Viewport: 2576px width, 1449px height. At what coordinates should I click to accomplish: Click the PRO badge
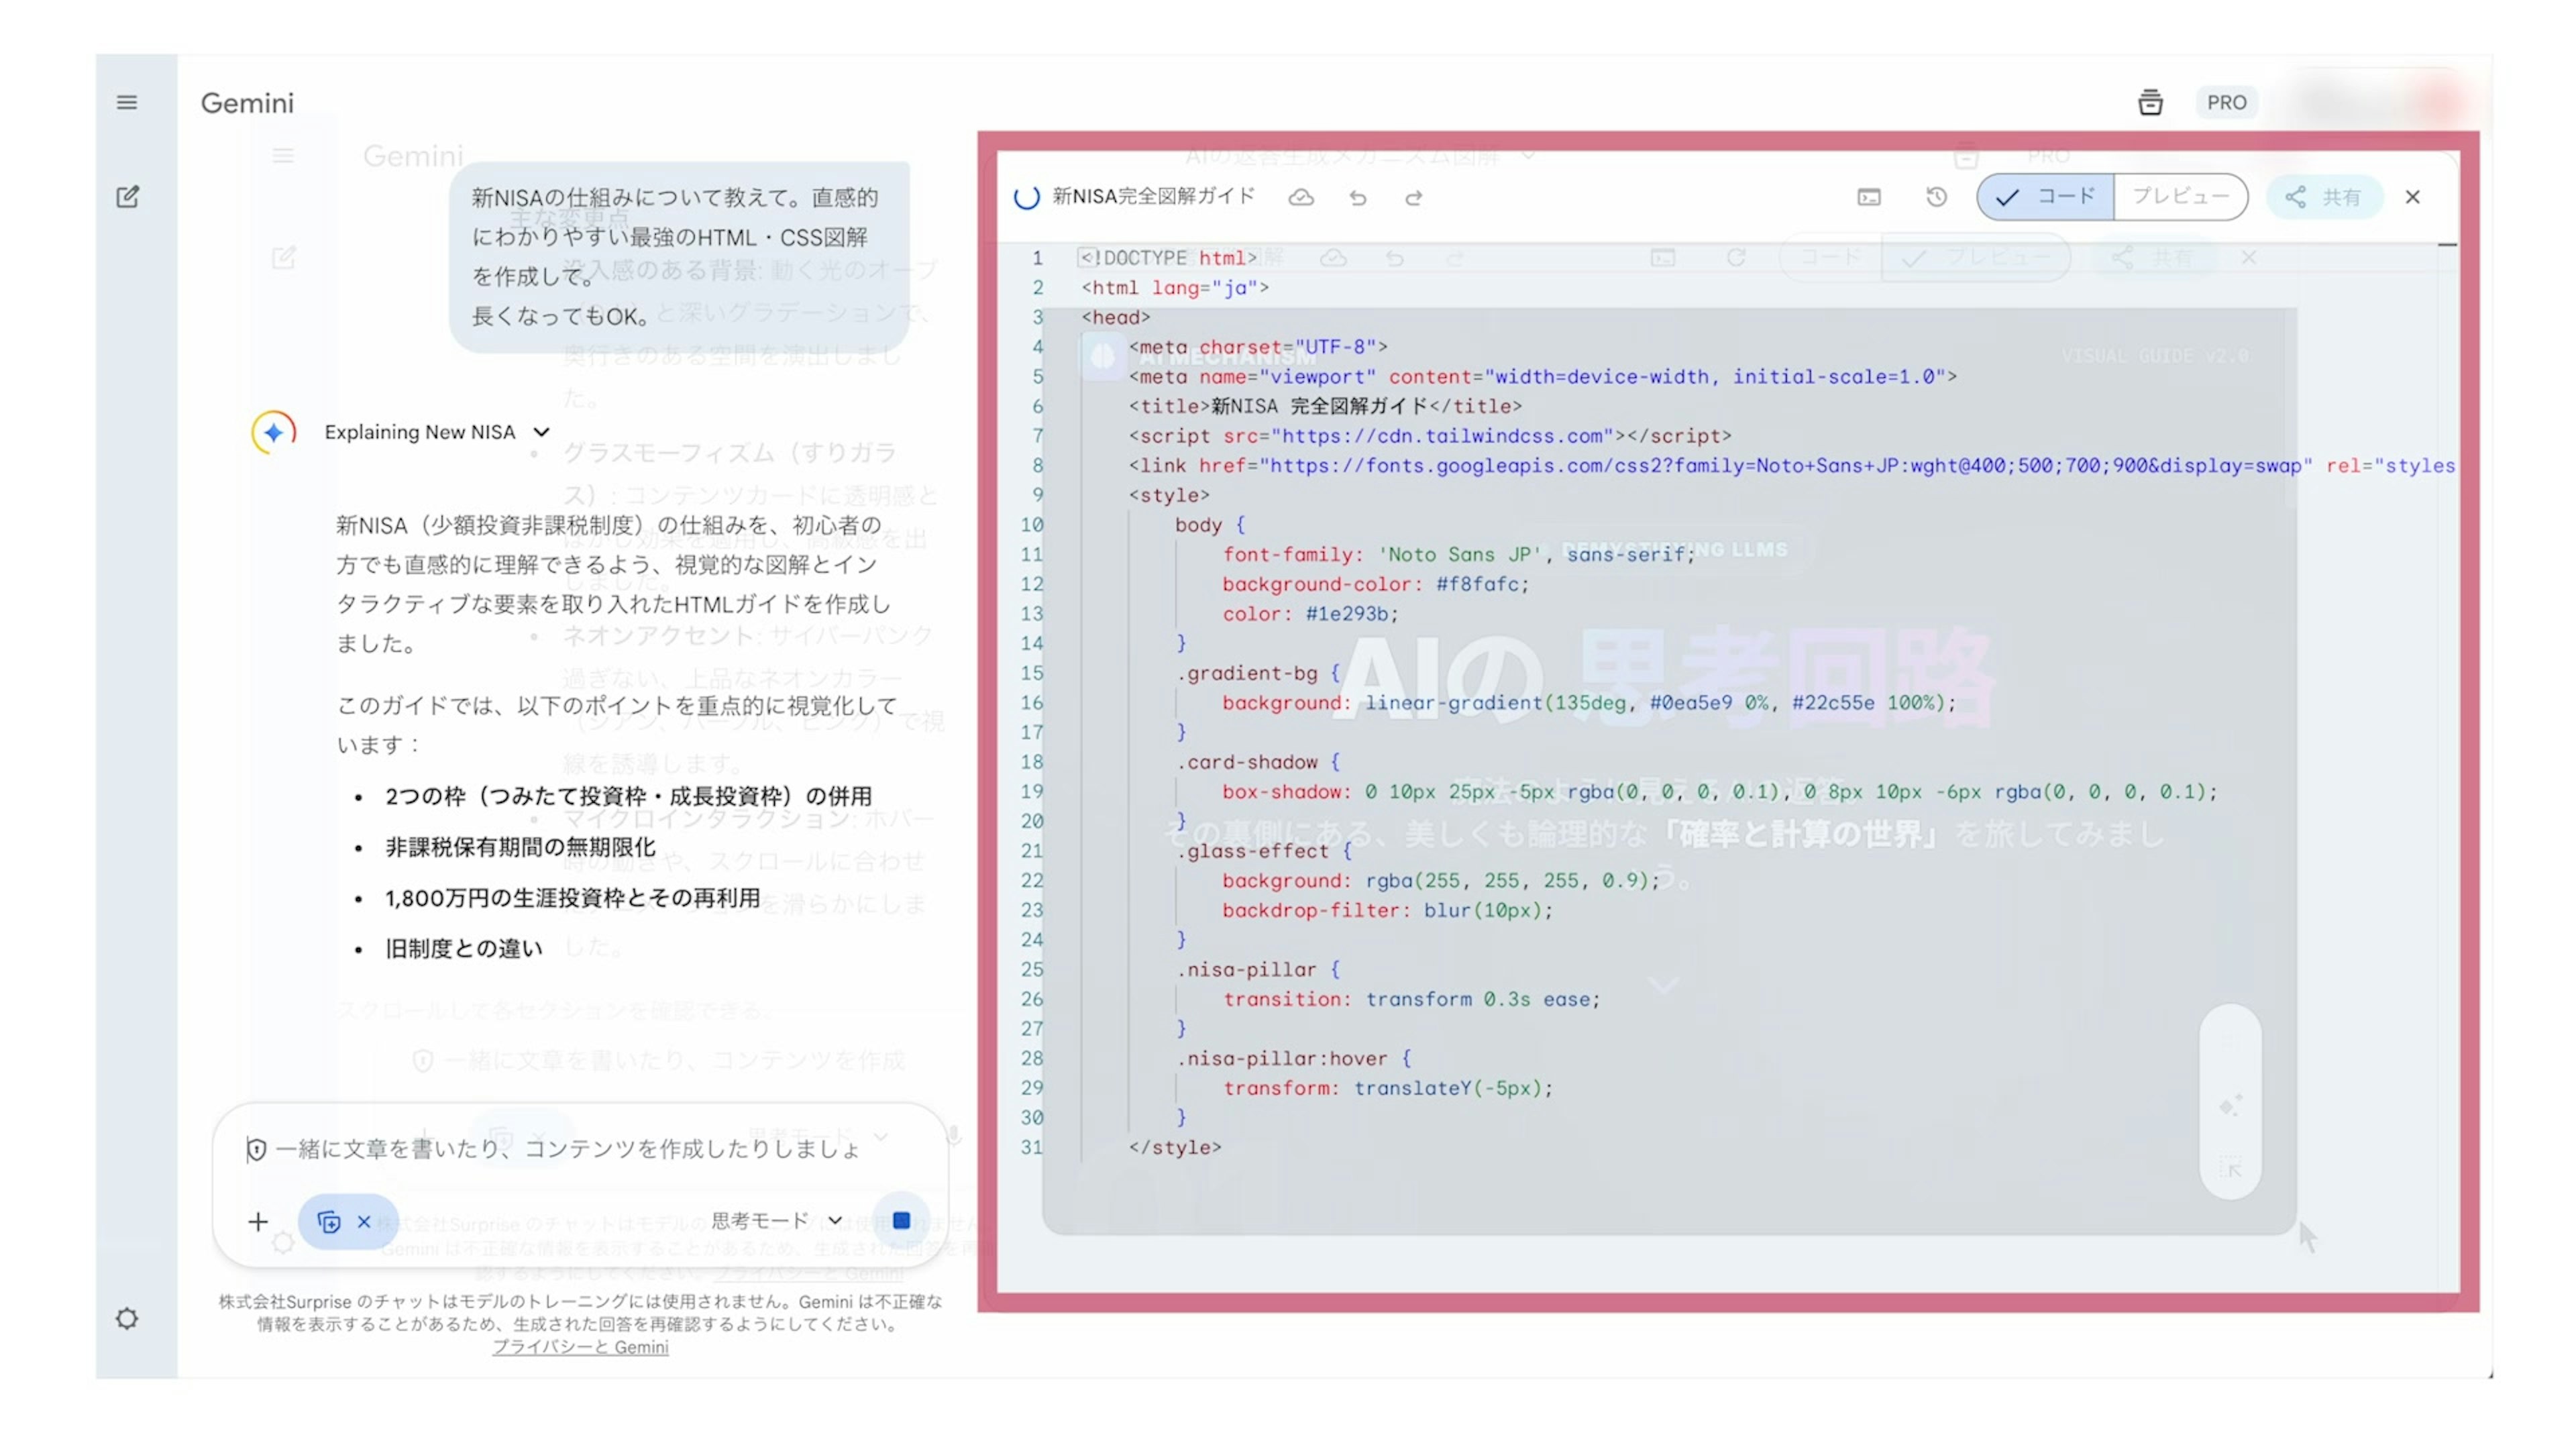(2226, 102)
